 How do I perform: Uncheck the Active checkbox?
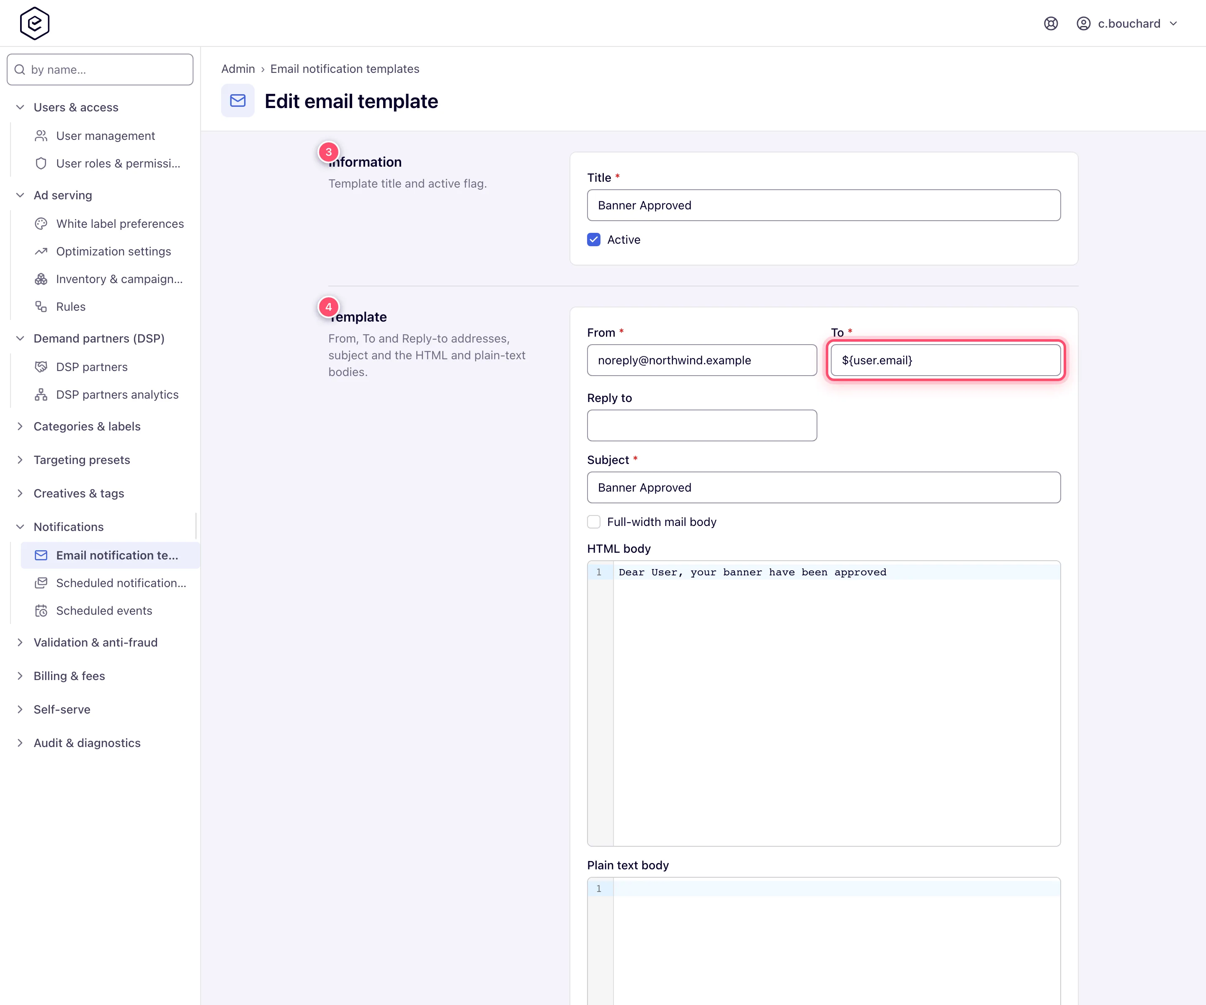(594, 240)
